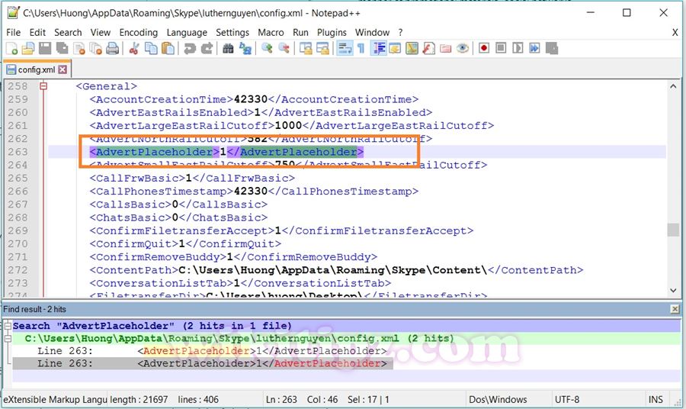Click the Redo arrow icon
The width and height of the screenshot is (686, 409).
(x=207, y=48)
